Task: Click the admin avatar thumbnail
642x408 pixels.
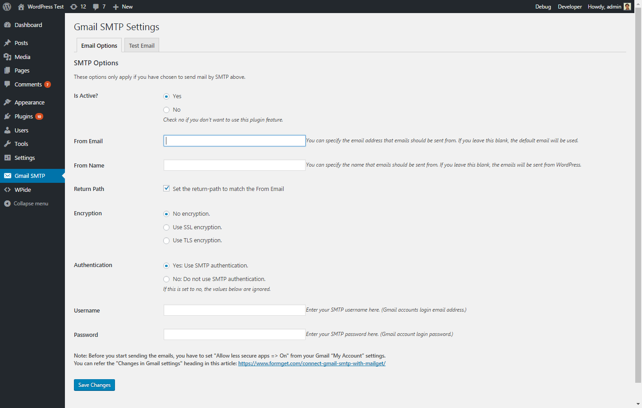Action: pyautogui.click(x=627, y=7)
